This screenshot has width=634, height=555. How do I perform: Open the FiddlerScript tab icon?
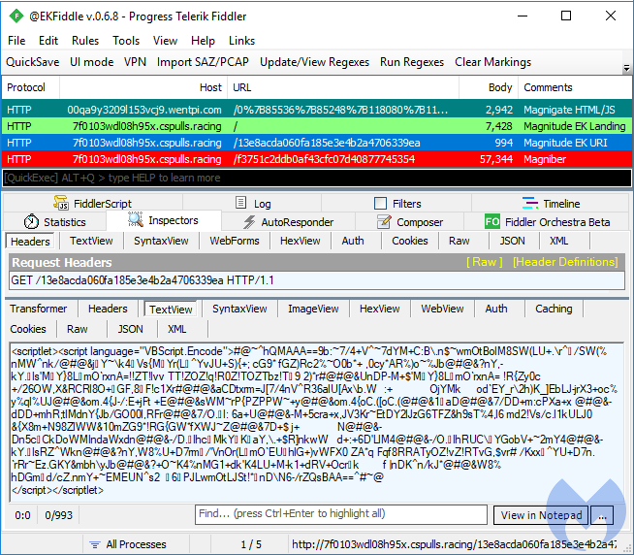coord(61,204)
